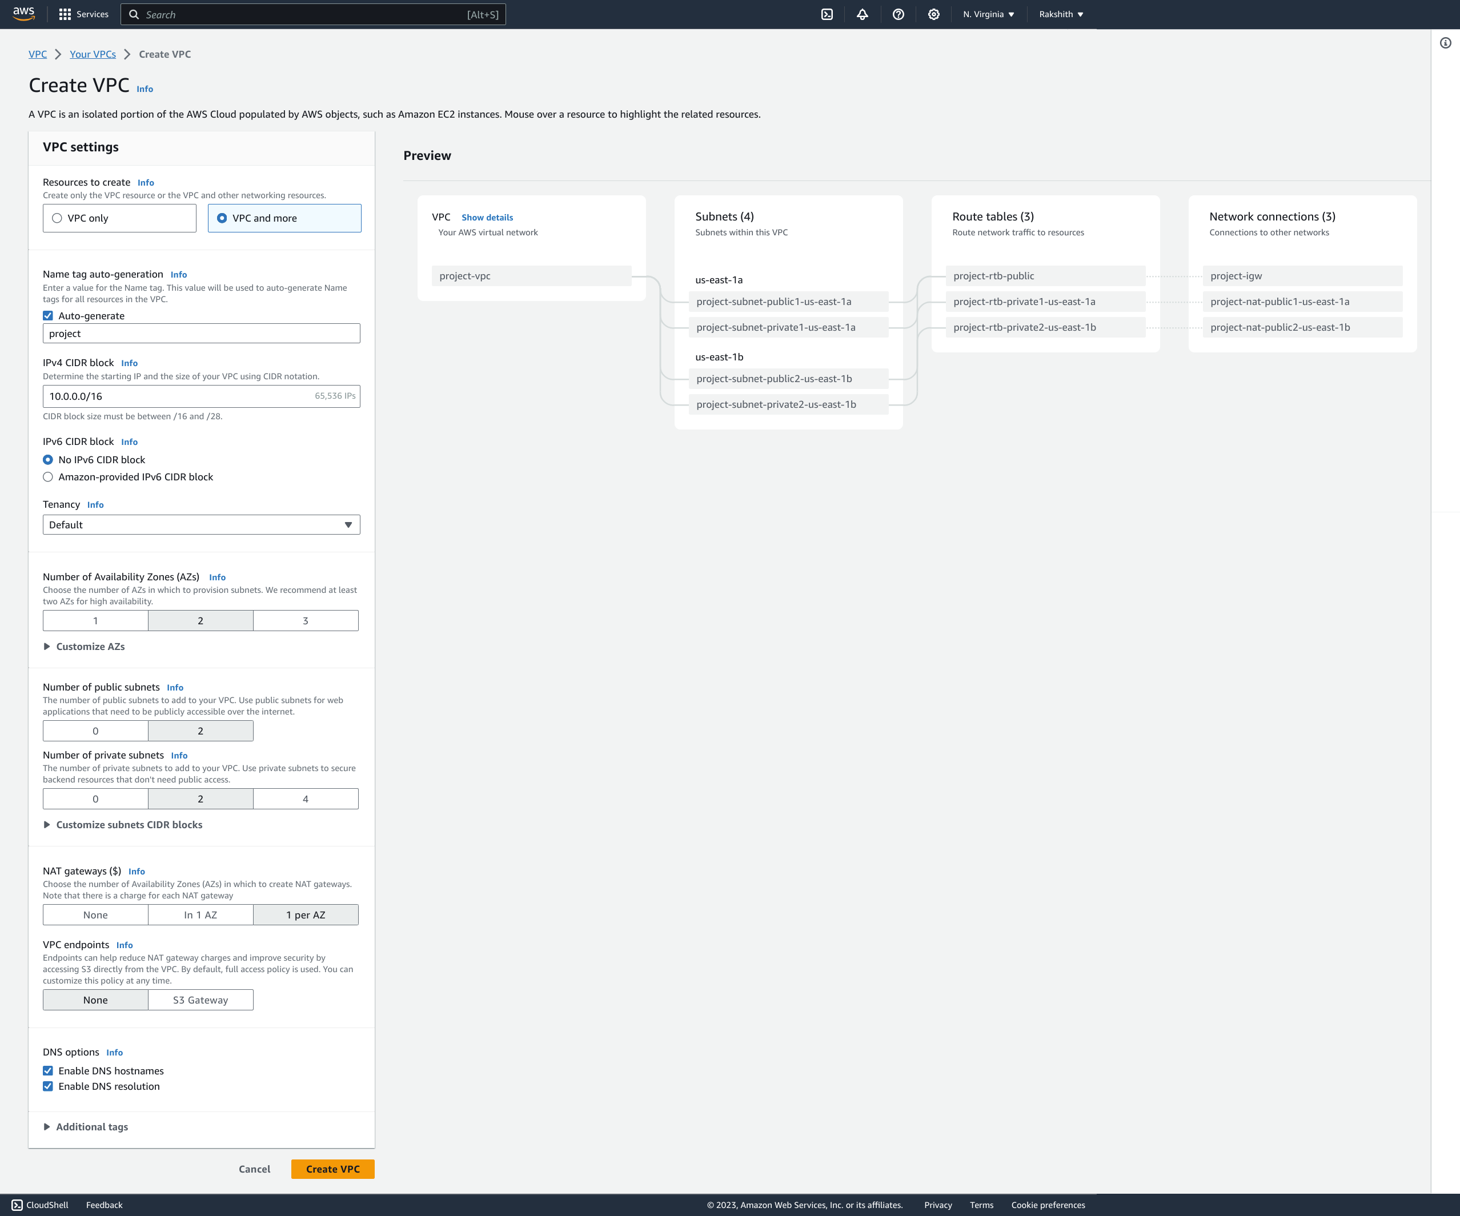Select S3 Gateway VPC endpoint
Viewport: 1460px width, 1216px height.
(200, 1000)
